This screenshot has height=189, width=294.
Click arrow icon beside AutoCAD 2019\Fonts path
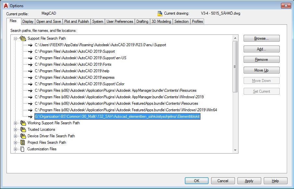(x=30, y=64)
